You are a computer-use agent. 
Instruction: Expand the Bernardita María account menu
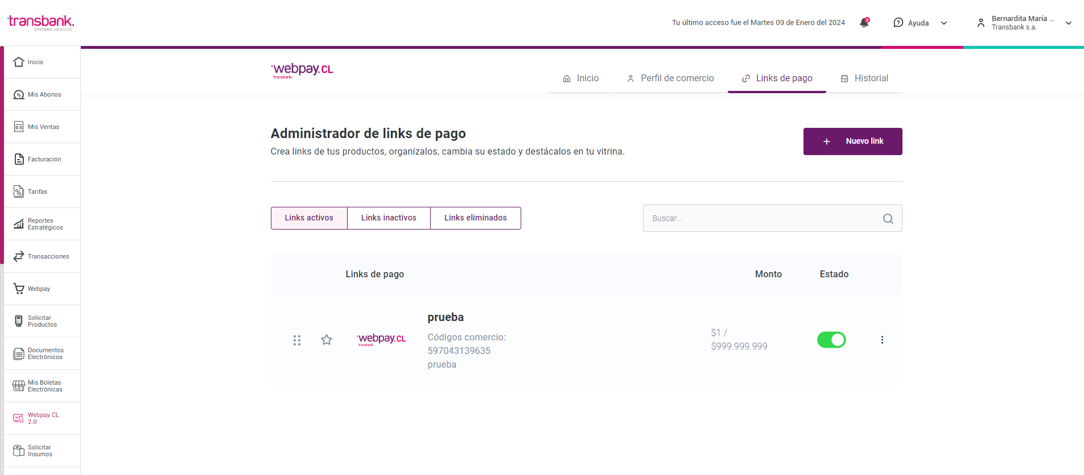coord(1069,23)
